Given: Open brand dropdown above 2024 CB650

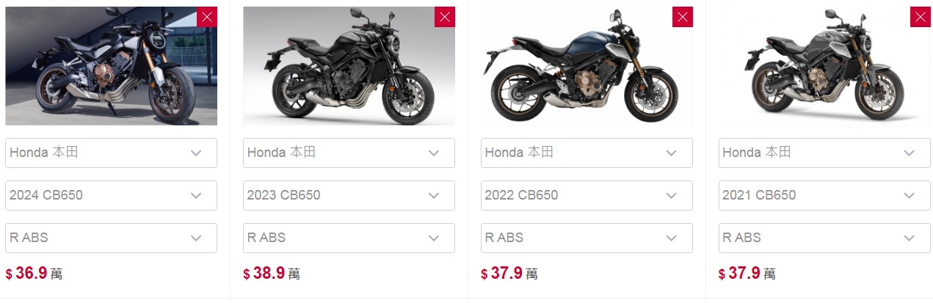Looking at the screenshot, I should coord(111,153).
